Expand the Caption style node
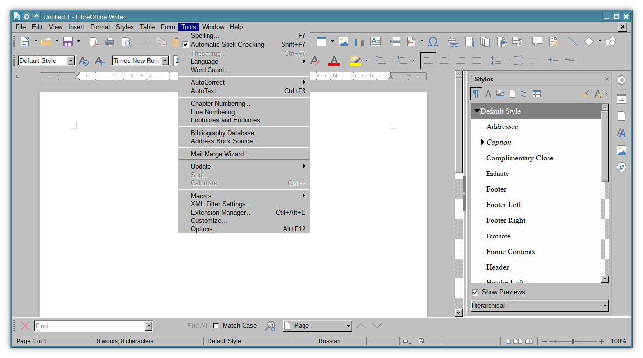This screenshot has width=643, height=358. (483, 142)
